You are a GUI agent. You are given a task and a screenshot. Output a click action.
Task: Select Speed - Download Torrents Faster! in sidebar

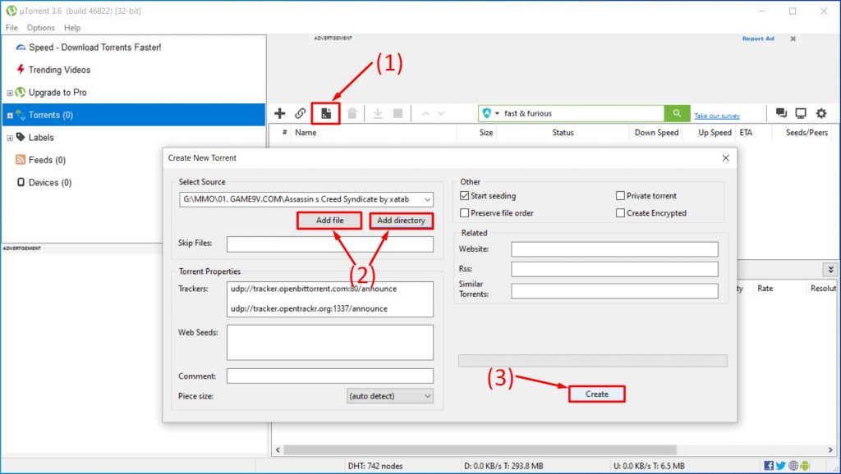tap(95, 47)
